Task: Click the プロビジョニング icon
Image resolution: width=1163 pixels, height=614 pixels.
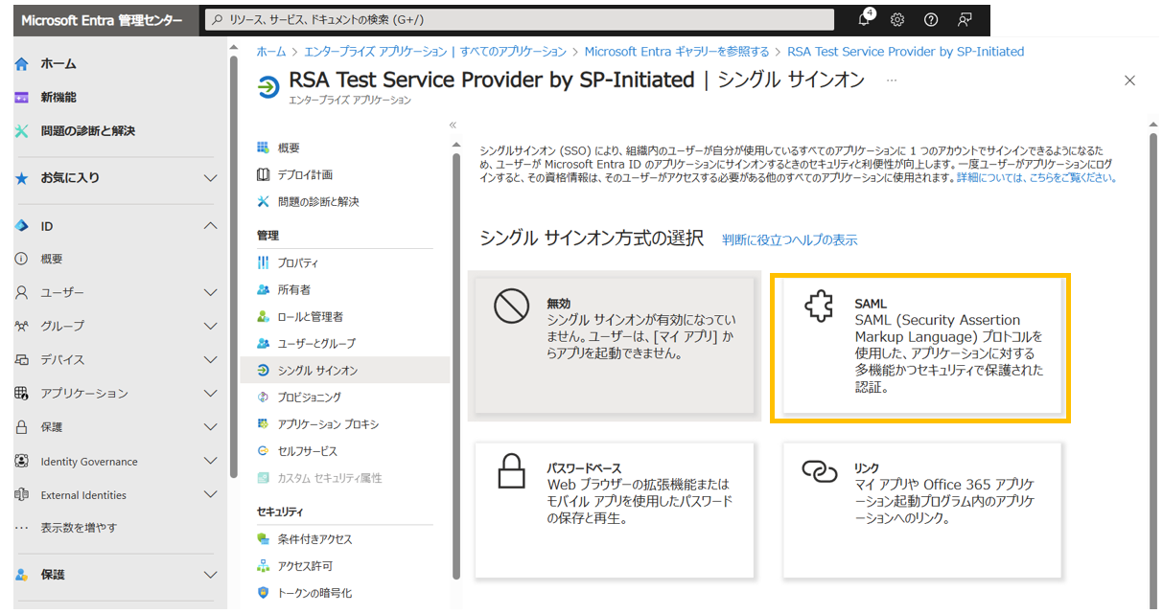Action: click(x=264, y=398)
